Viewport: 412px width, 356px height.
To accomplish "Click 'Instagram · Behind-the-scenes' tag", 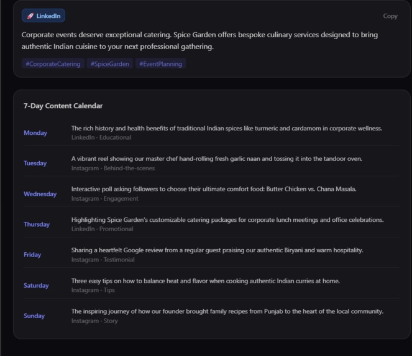I will tap(113, 168).
